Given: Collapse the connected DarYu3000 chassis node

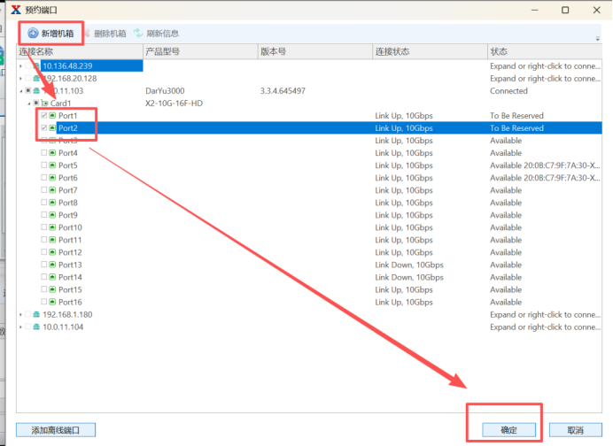Looking at the screenshot, I should pos(20,91).
